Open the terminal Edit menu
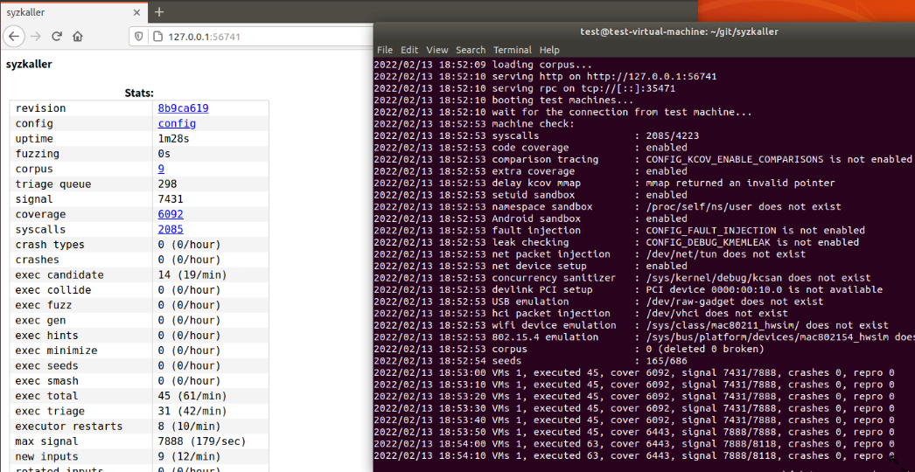This screenshot has height=472, width=915. point(409,50)
